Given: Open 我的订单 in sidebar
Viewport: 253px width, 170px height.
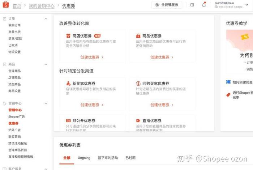Looking at the screenshot, I should click(x=14, y=25).
